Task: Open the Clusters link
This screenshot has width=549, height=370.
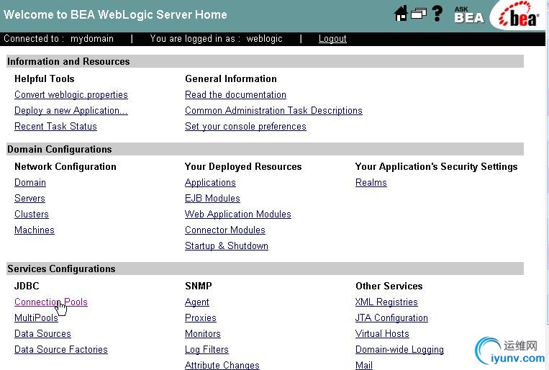Action: pos(32,214)
